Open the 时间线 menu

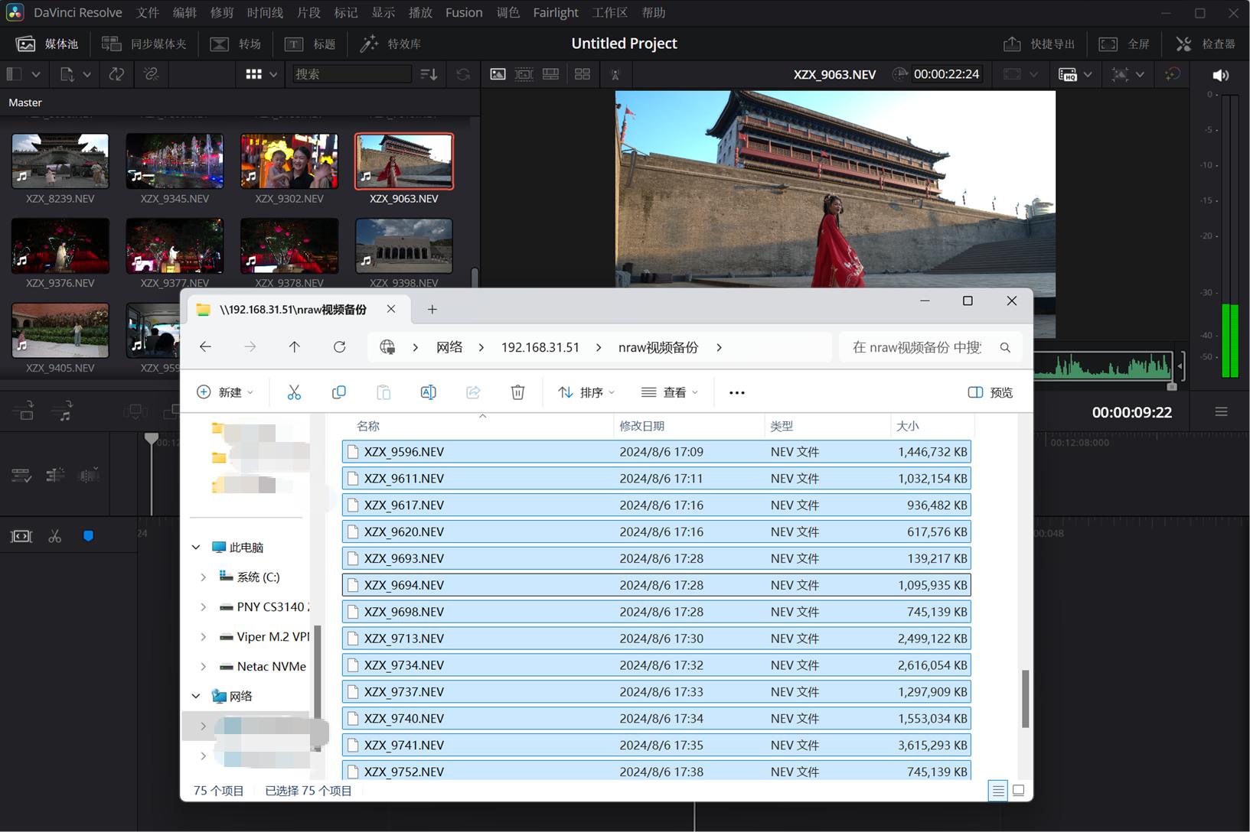coord(265,12)
